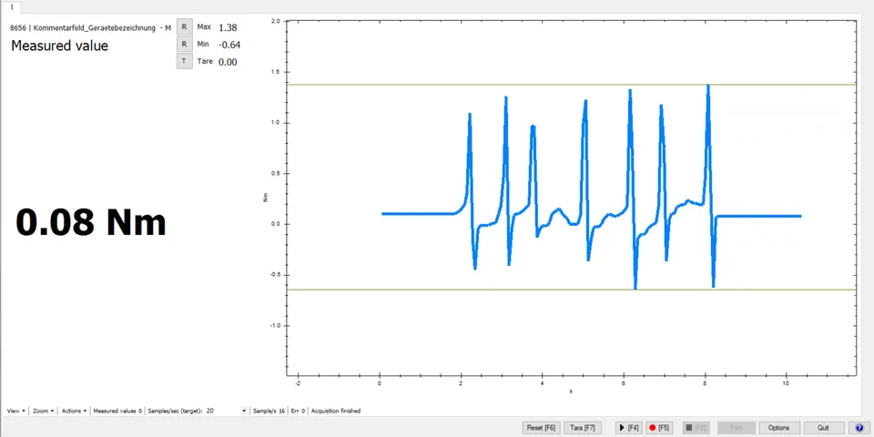874x437 pixels.
Task: Quit the application with Quit button
Action: (x=823, y=428)
